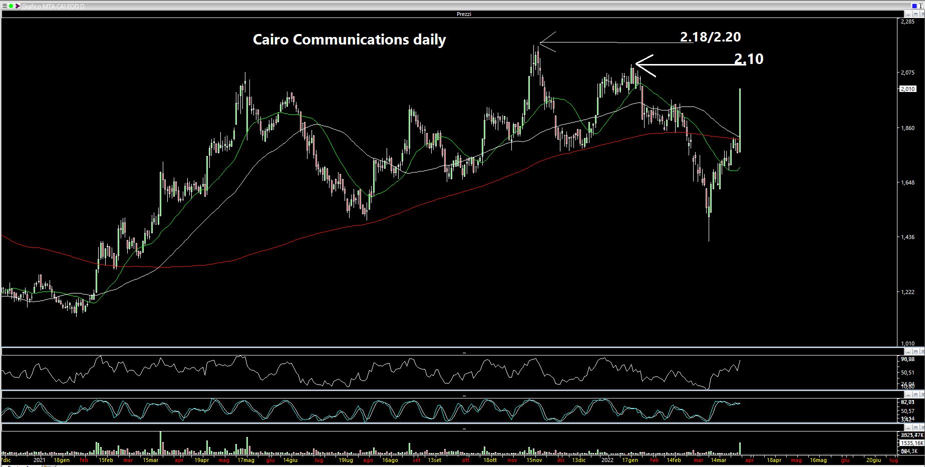Click the 20giu date label
This screenshot has width=925, height=467.
coord(873,460)
